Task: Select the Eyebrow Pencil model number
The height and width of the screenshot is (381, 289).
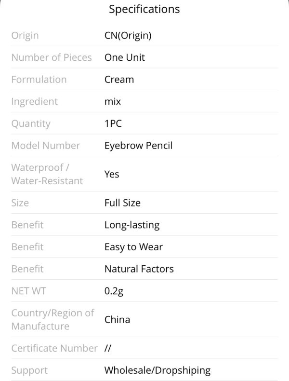Action: pos(138,146)
